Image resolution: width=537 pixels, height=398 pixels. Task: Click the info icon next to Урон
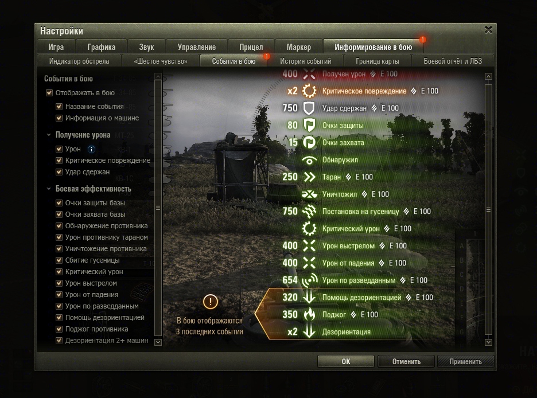pos(91,149)
